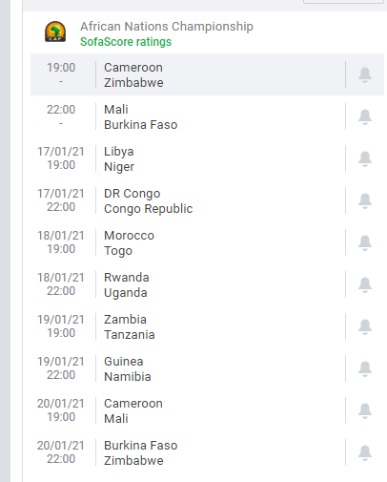Screen dimensions: 387x482
Task: Open African Nations Championship league page
Action: coord(167,27)
